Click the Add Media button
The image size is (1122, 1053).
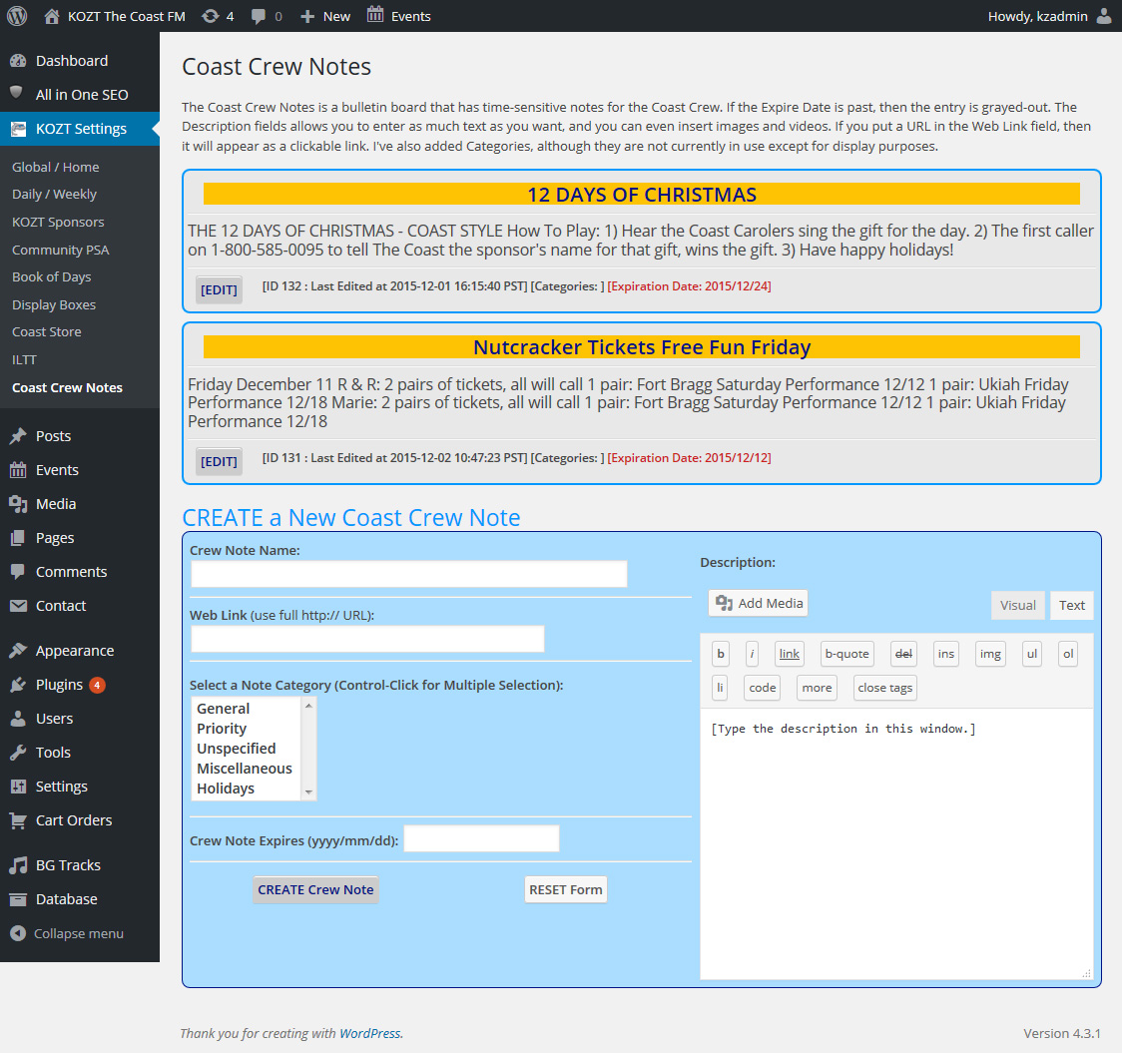click(x=759, y=603)
